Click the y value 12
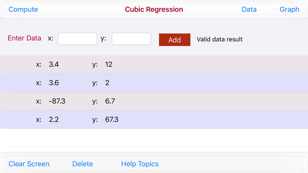The height and width of the screenshot is (173, 308). coord(109,65)
